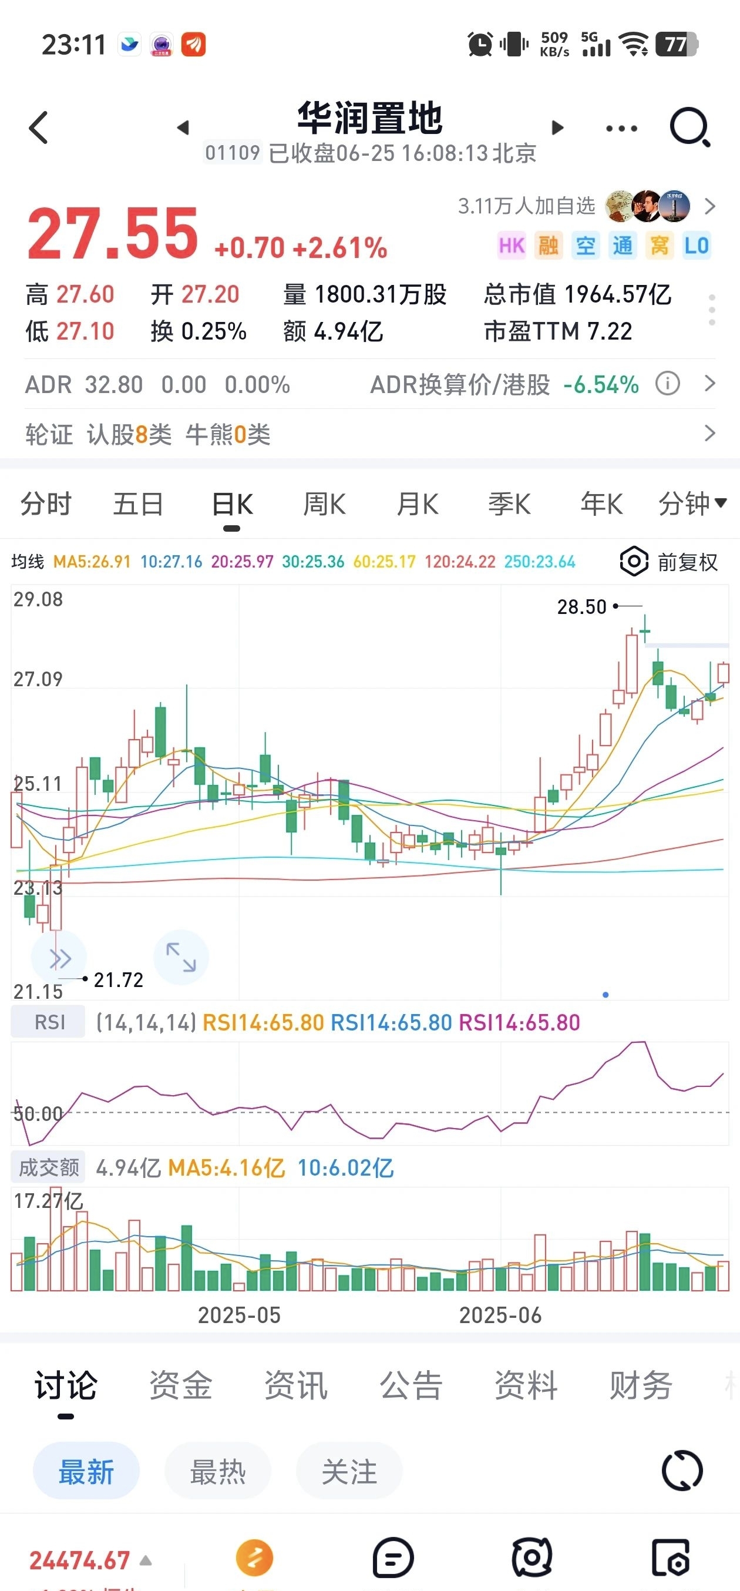Tap the 21.72 low price marker

tap(118, 979)
